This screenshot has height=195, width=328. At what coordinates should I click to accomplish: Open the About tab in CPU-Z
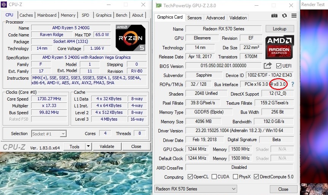[138, 15]
